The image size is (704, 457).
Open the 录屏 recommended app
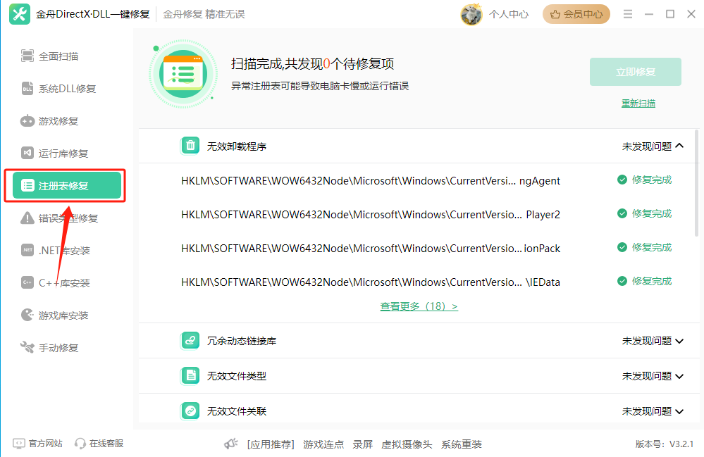point(363,444)
